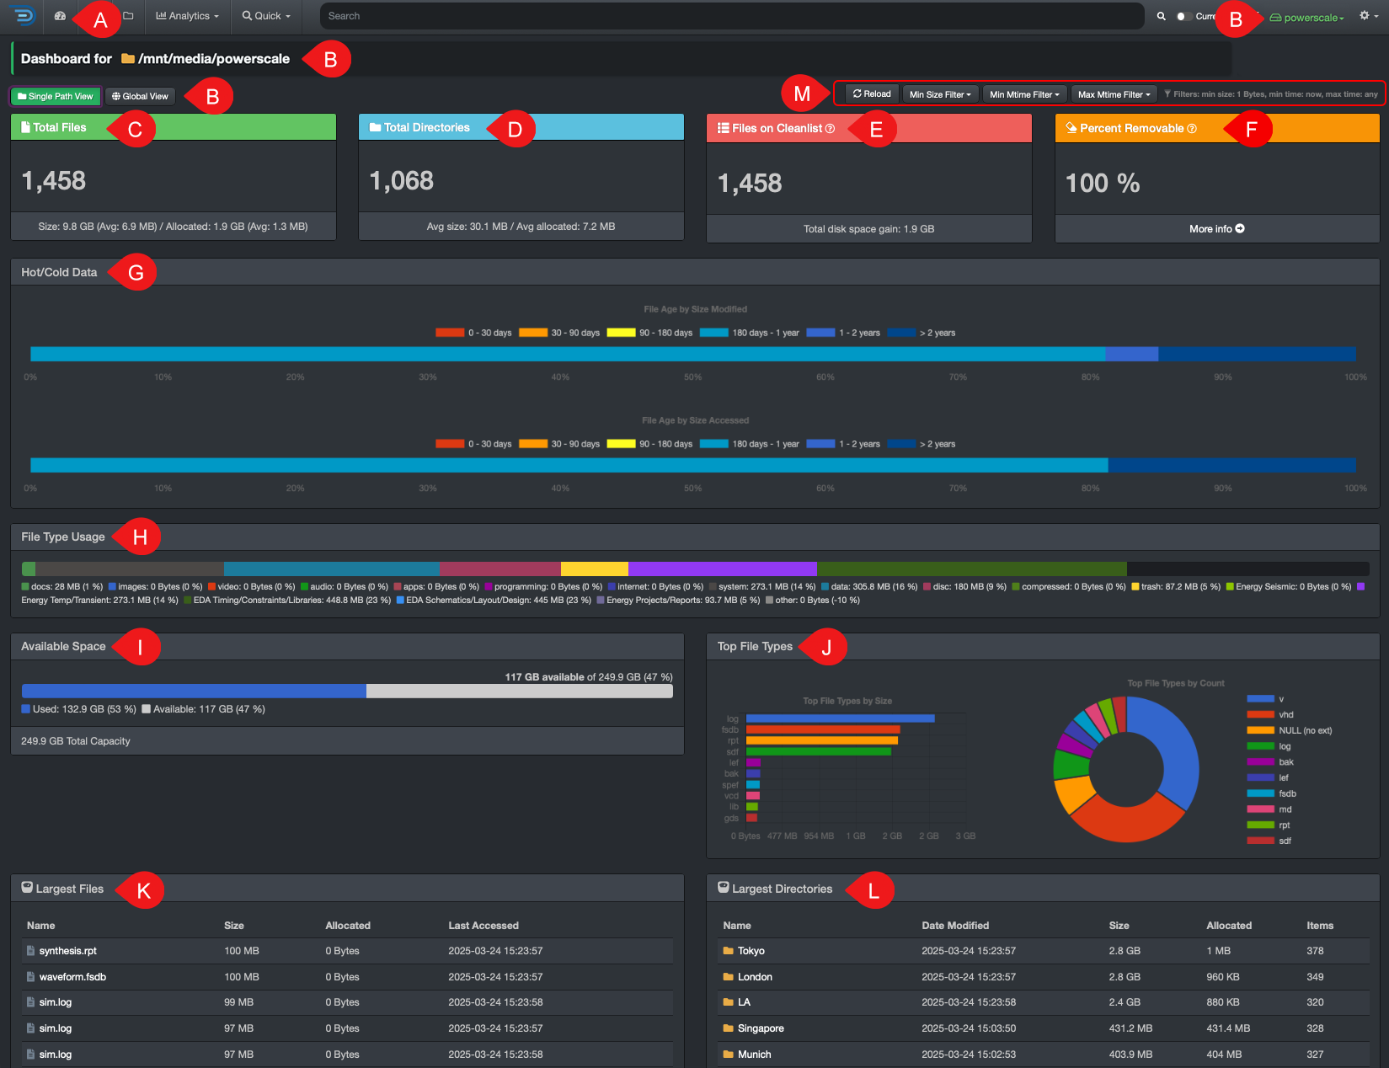Image resolution: width=1389 pixels, height=1068 pixels.
Task: Switch to Single Path View
Action: (56, 97)
